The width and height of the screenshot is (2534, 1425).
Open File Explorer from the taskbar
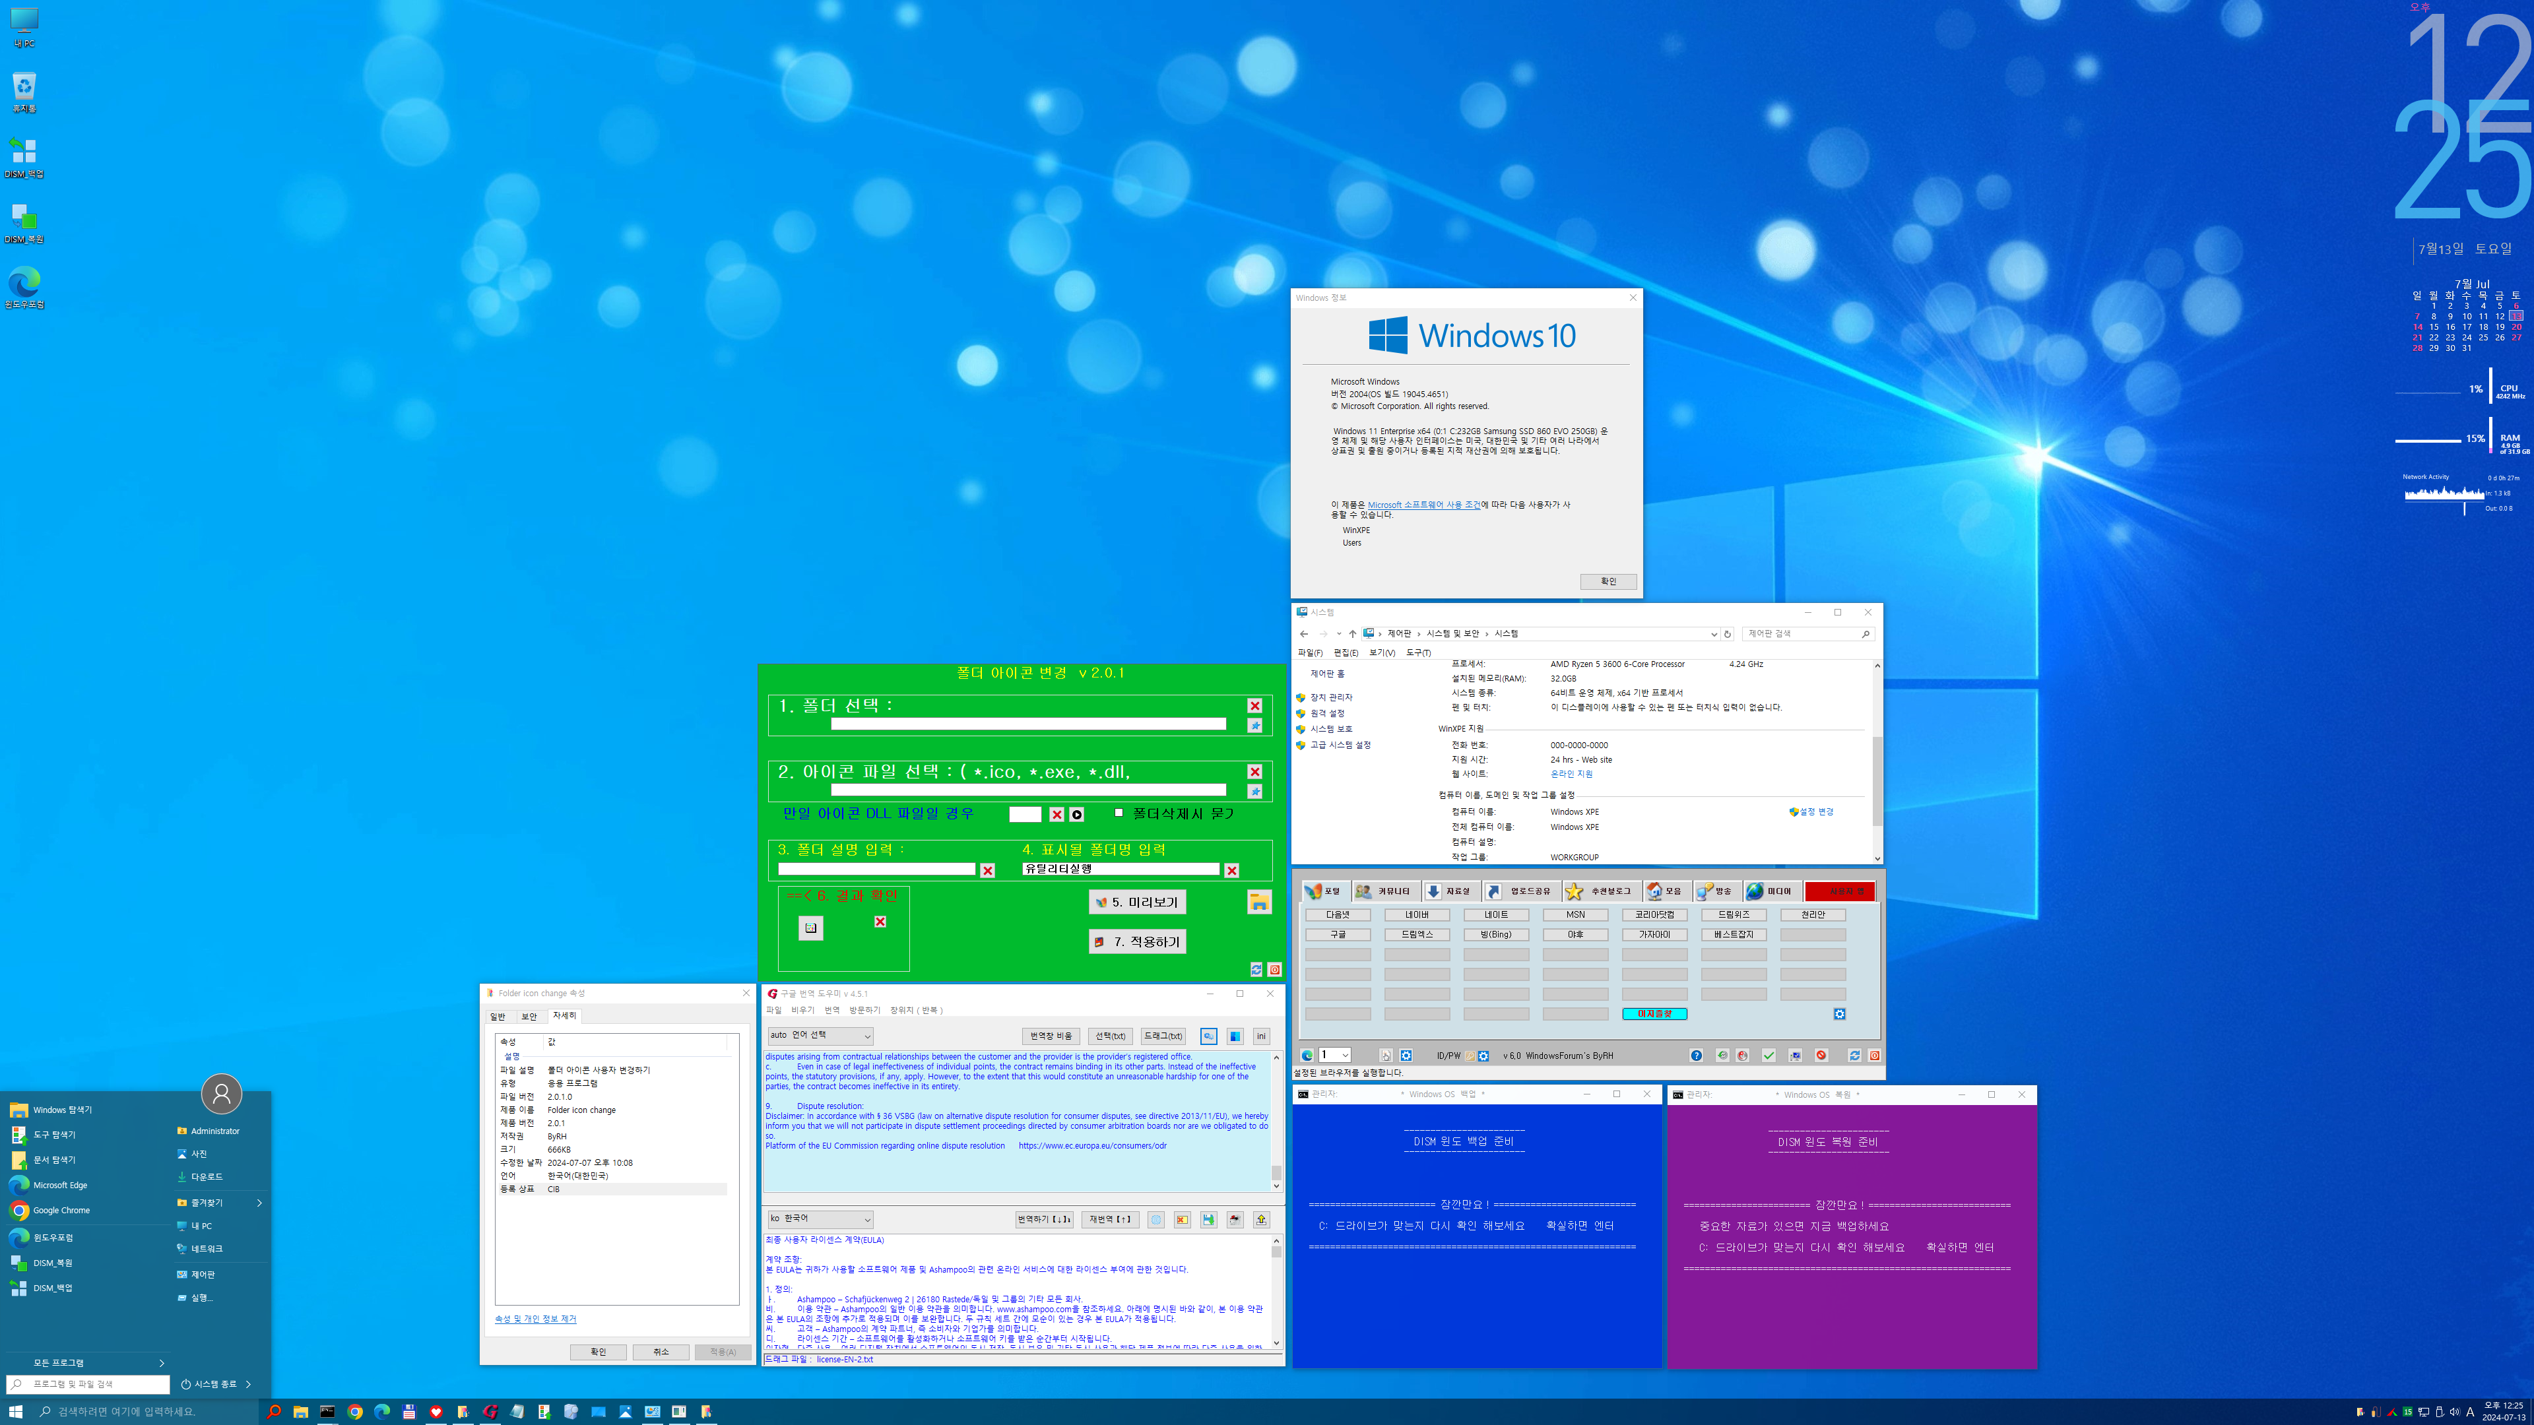click(x=301, y=1411)
